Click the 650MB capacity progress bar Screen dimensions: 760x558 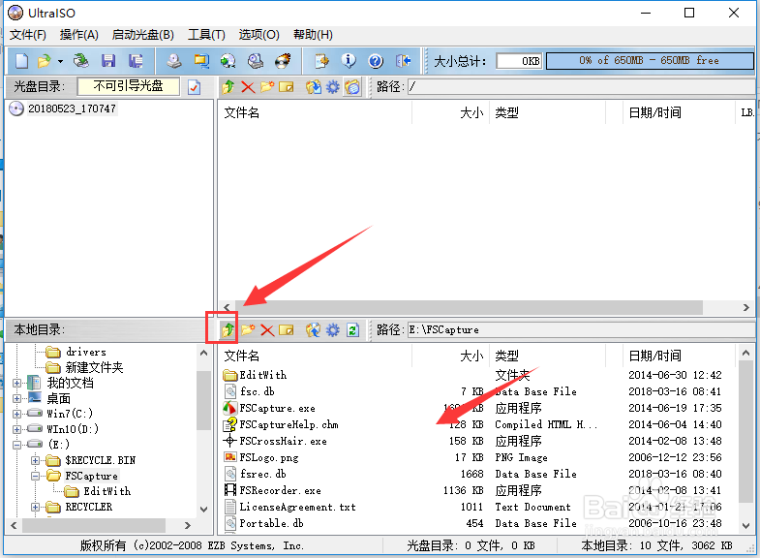(650, 61)
